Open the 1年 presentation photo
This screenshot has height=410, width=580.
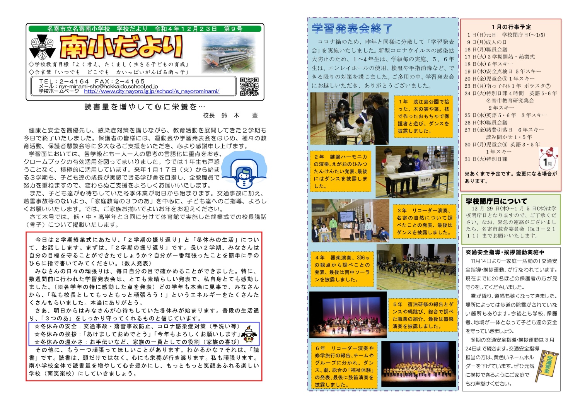tap(350, 118)
